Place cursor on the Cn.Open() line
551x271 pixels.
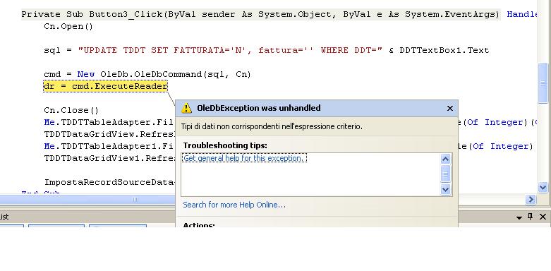[x=68, y=26]
